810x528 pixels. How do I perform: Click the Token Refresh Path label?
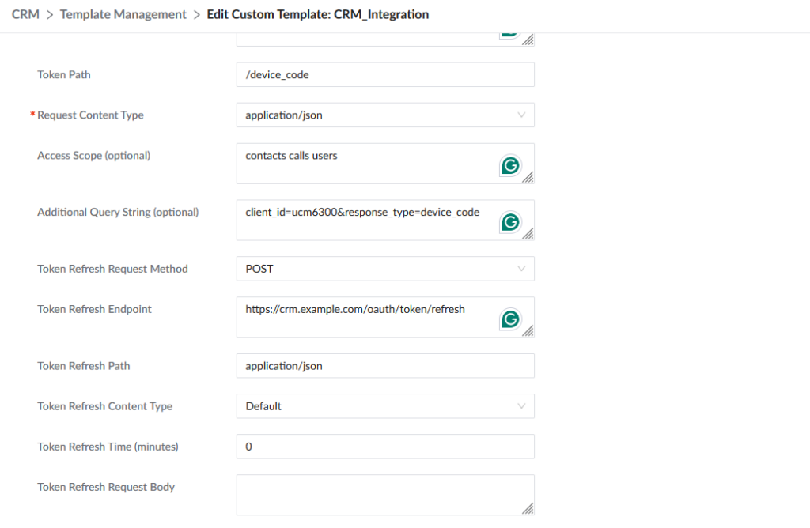(84, 366)
